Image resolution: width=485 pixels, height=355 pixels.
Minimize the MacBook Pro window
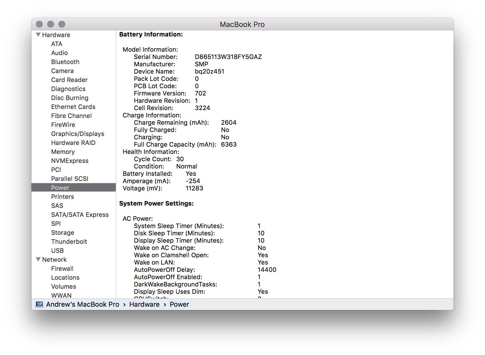click(x=51, y=24)
